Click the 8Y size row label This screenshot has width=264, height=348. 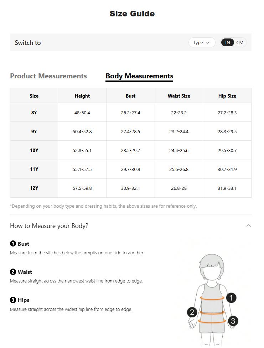(34, 113)
